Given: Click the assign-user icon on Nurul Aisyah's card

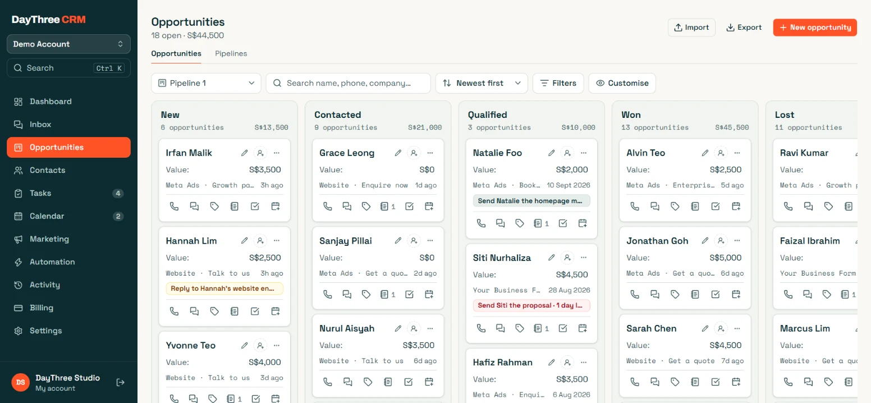Looking at the screenshot, I should (414, 328).
